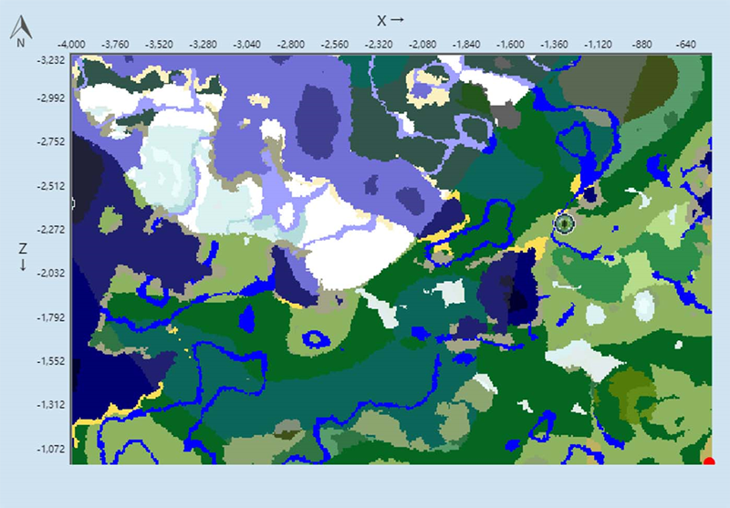Click the -1,312 Z-axis tick label

point(51,405)
